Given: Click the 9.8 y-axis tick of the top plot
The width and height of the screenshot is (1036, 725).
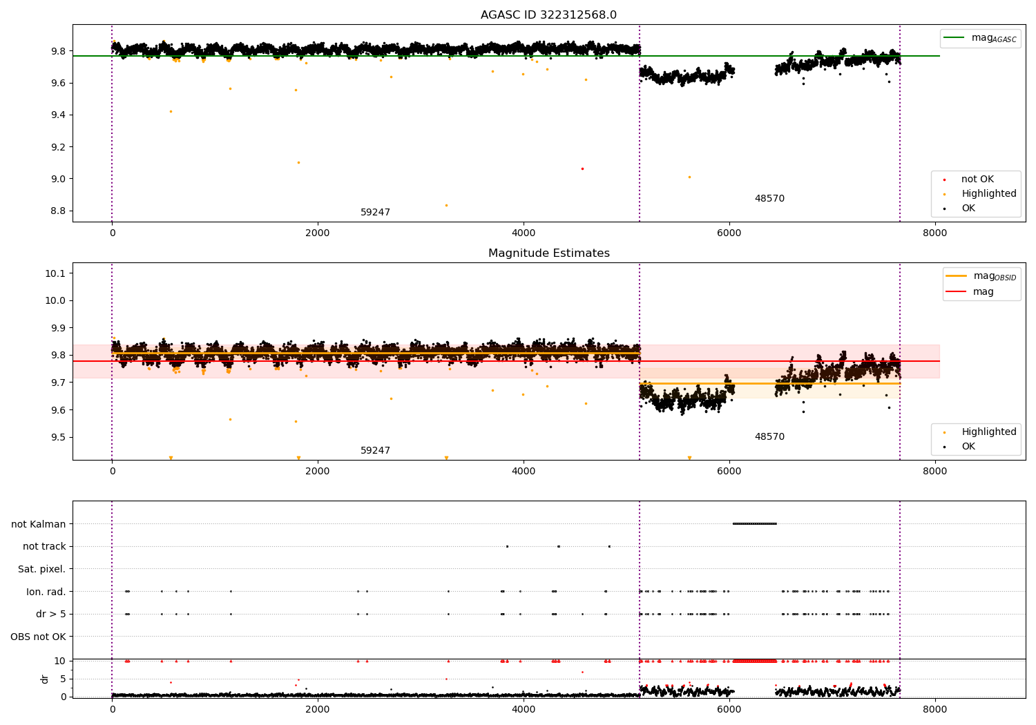Looking at the screenshot, I should pyautogui.click(x=57, y=51).
